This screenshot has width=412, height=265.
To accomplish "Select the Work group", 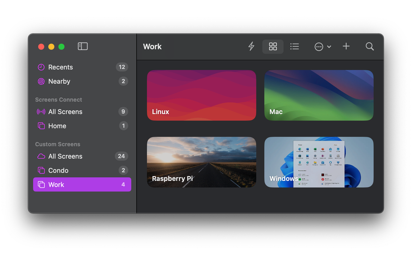I will coord(82,185).
